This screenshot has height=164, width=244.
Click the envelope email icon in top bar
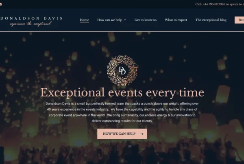tap(1, 4)
